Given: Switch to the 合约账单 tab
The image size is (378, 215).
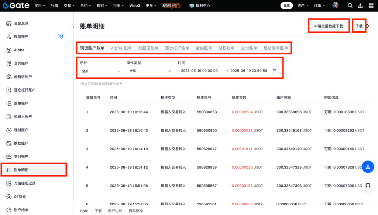Looking at the screenshot, I should tap(204, 48).
